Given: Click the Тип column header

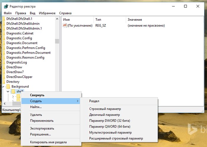Looking at the screenshot, I should pos(98,20).
